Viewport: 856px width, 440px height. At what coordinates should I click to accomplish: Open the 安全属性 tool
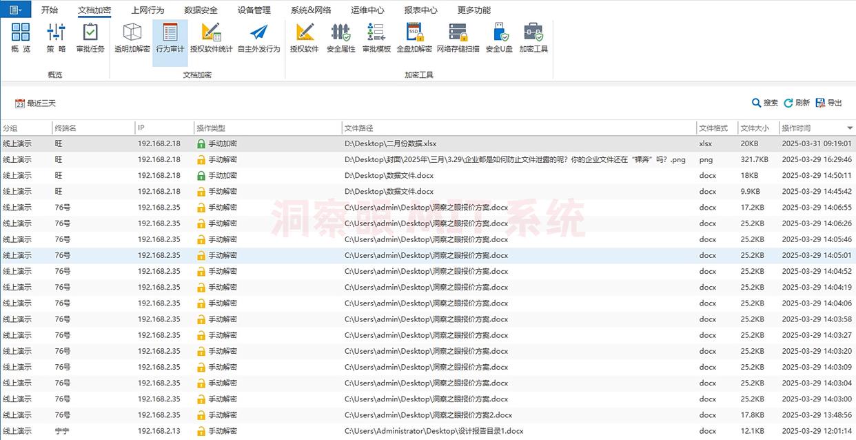340,38
